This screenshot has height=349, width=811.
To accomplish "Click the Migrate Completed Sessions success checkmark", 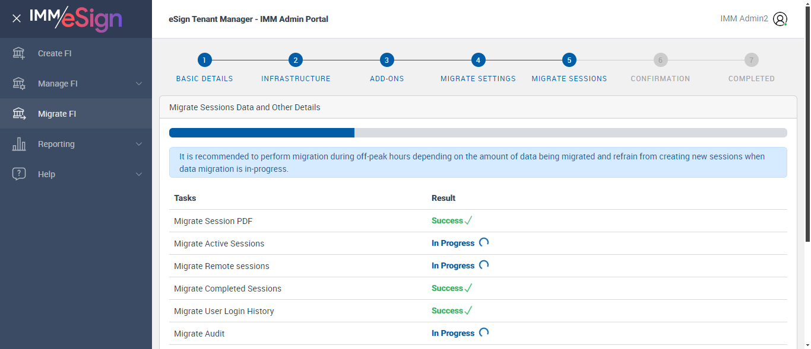I will [468, 288].
